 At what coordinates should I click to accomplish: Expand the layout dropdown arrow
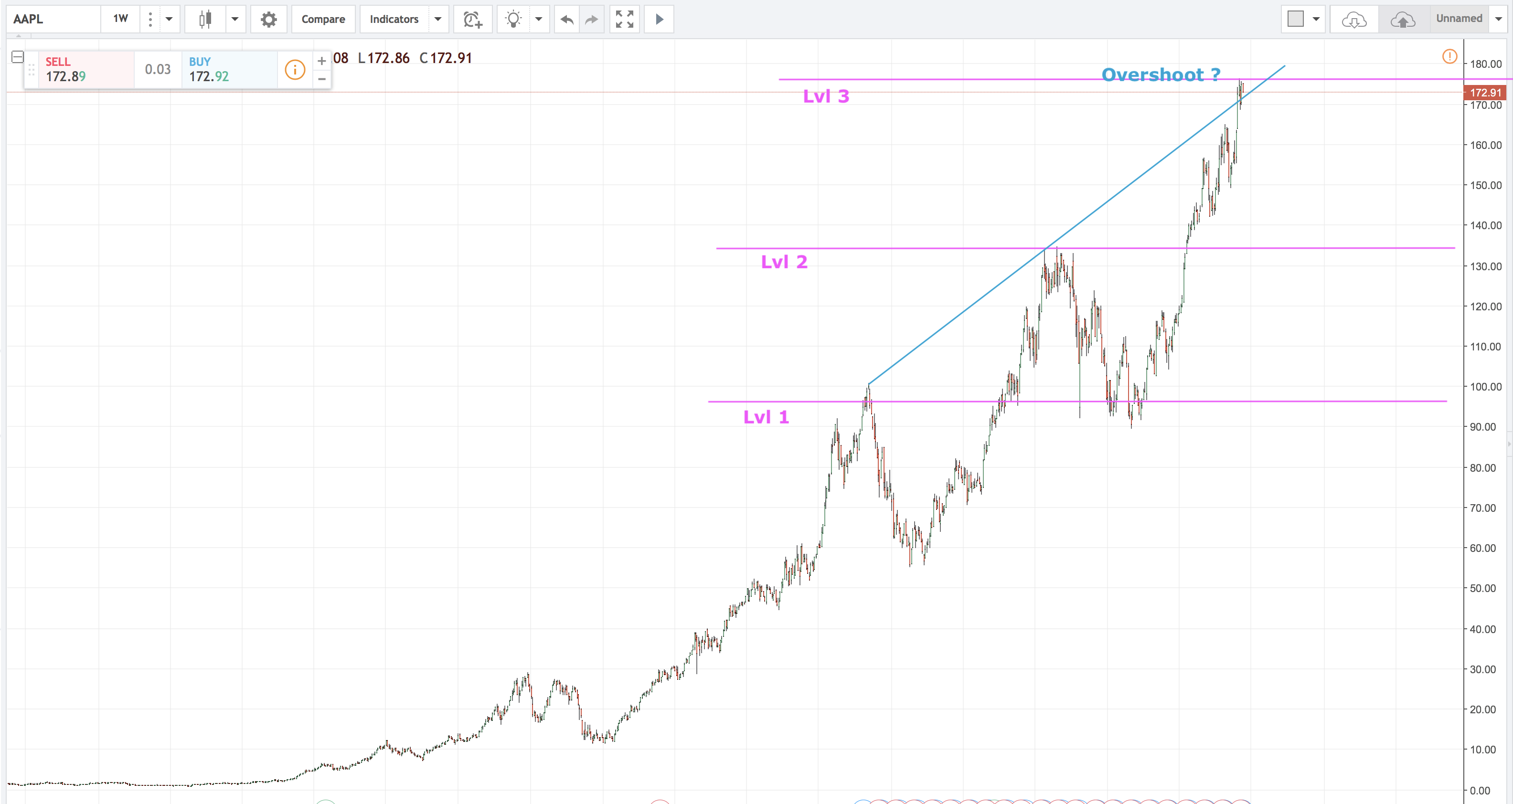[1316, 20]
